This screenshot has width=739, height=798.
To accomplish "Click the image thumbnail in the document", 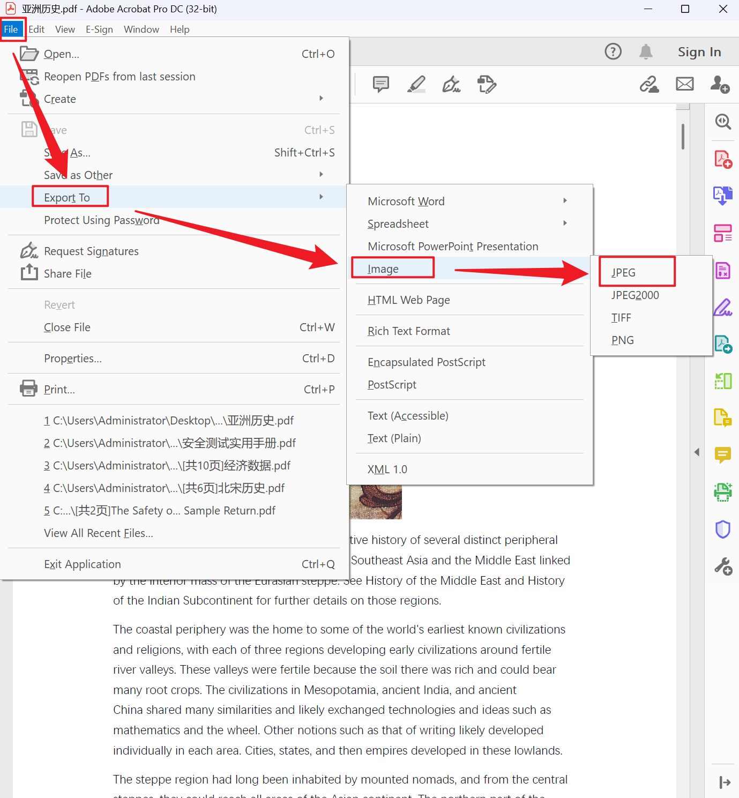I will (376, 502).
